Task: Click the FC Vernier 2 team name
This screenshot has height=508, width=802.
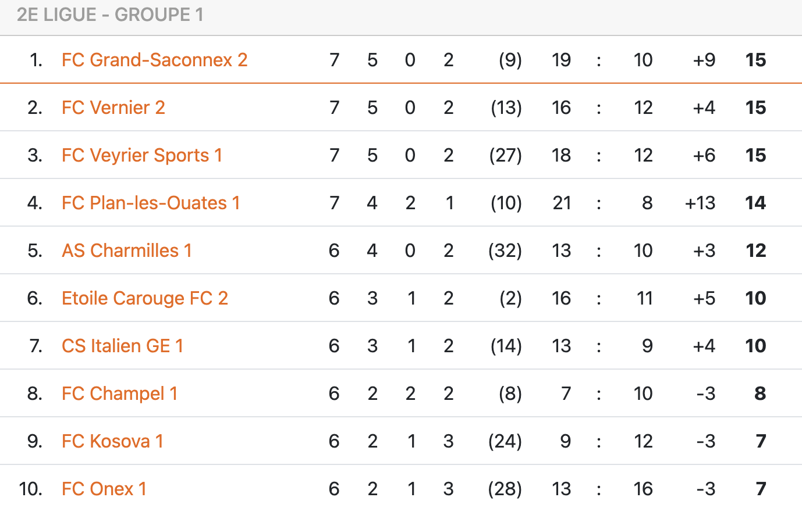Action: point(113,108)
